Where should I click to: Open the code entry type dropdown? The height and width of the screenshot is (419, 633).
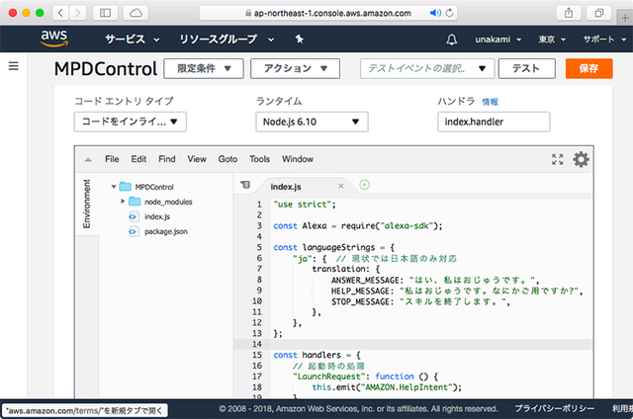click(131, 122)
